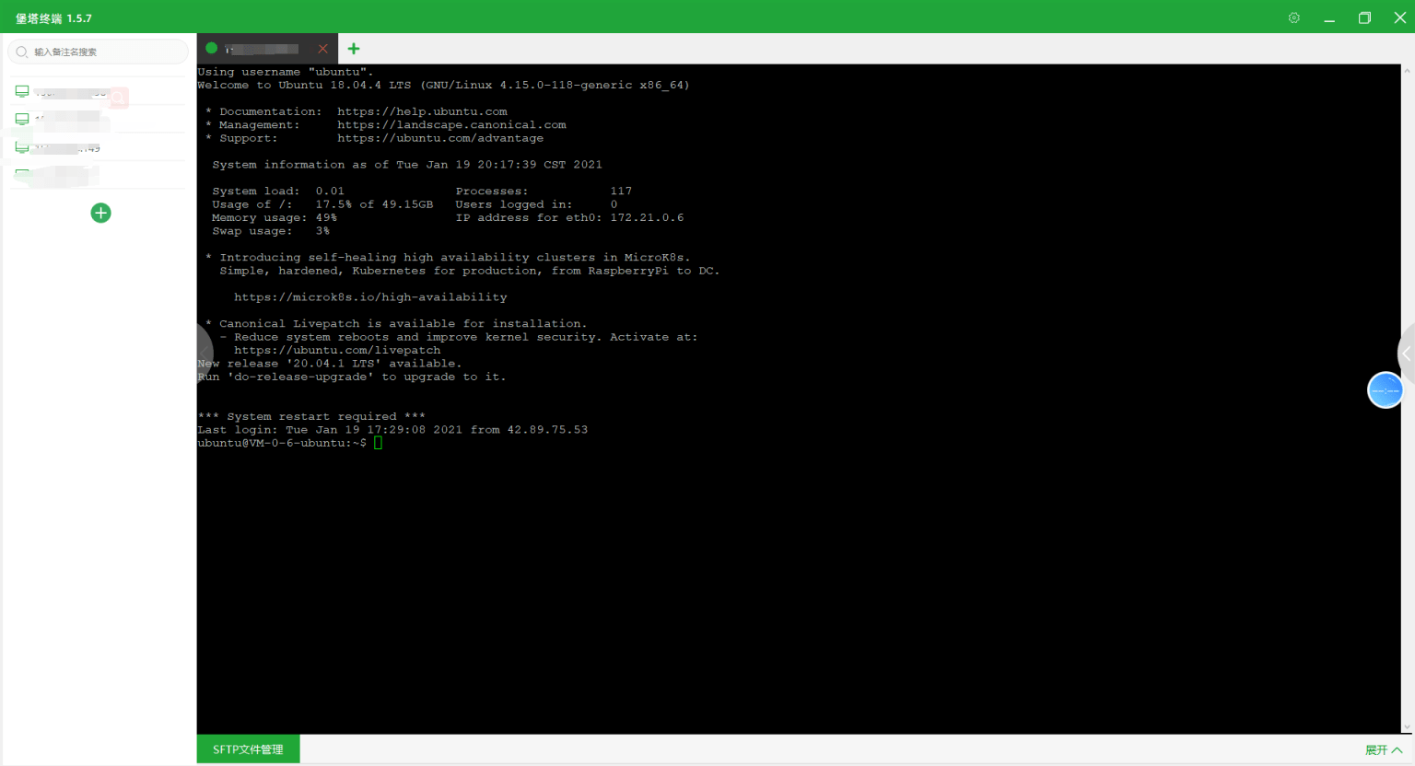
Task: Close the active terminal tab with red X
Action: (322, 49)
